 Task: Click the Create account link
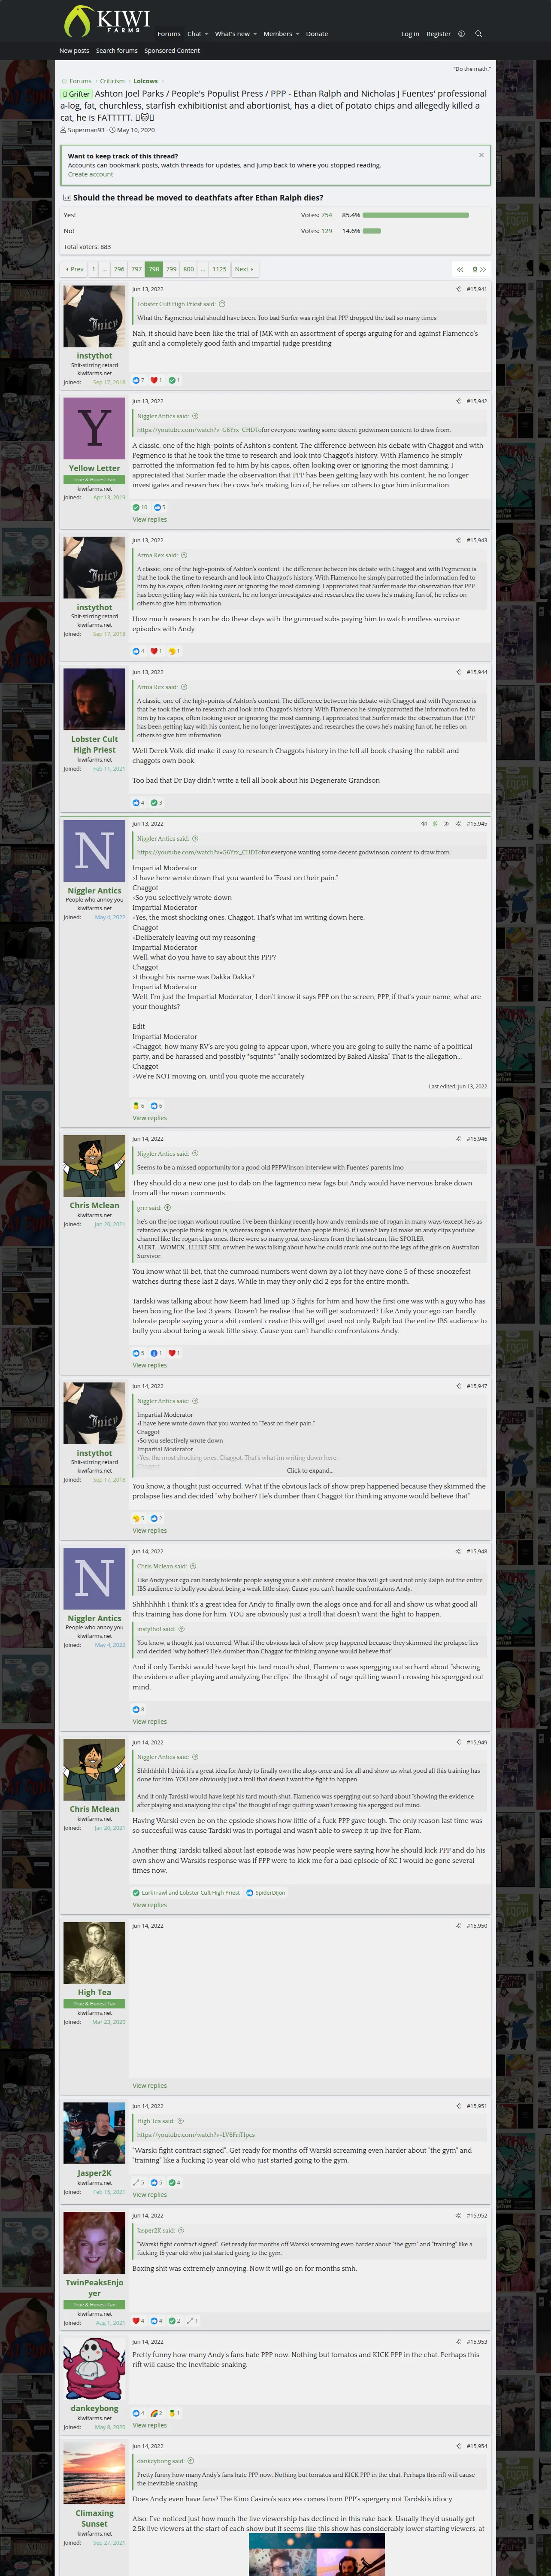click(x=90, y=174)
